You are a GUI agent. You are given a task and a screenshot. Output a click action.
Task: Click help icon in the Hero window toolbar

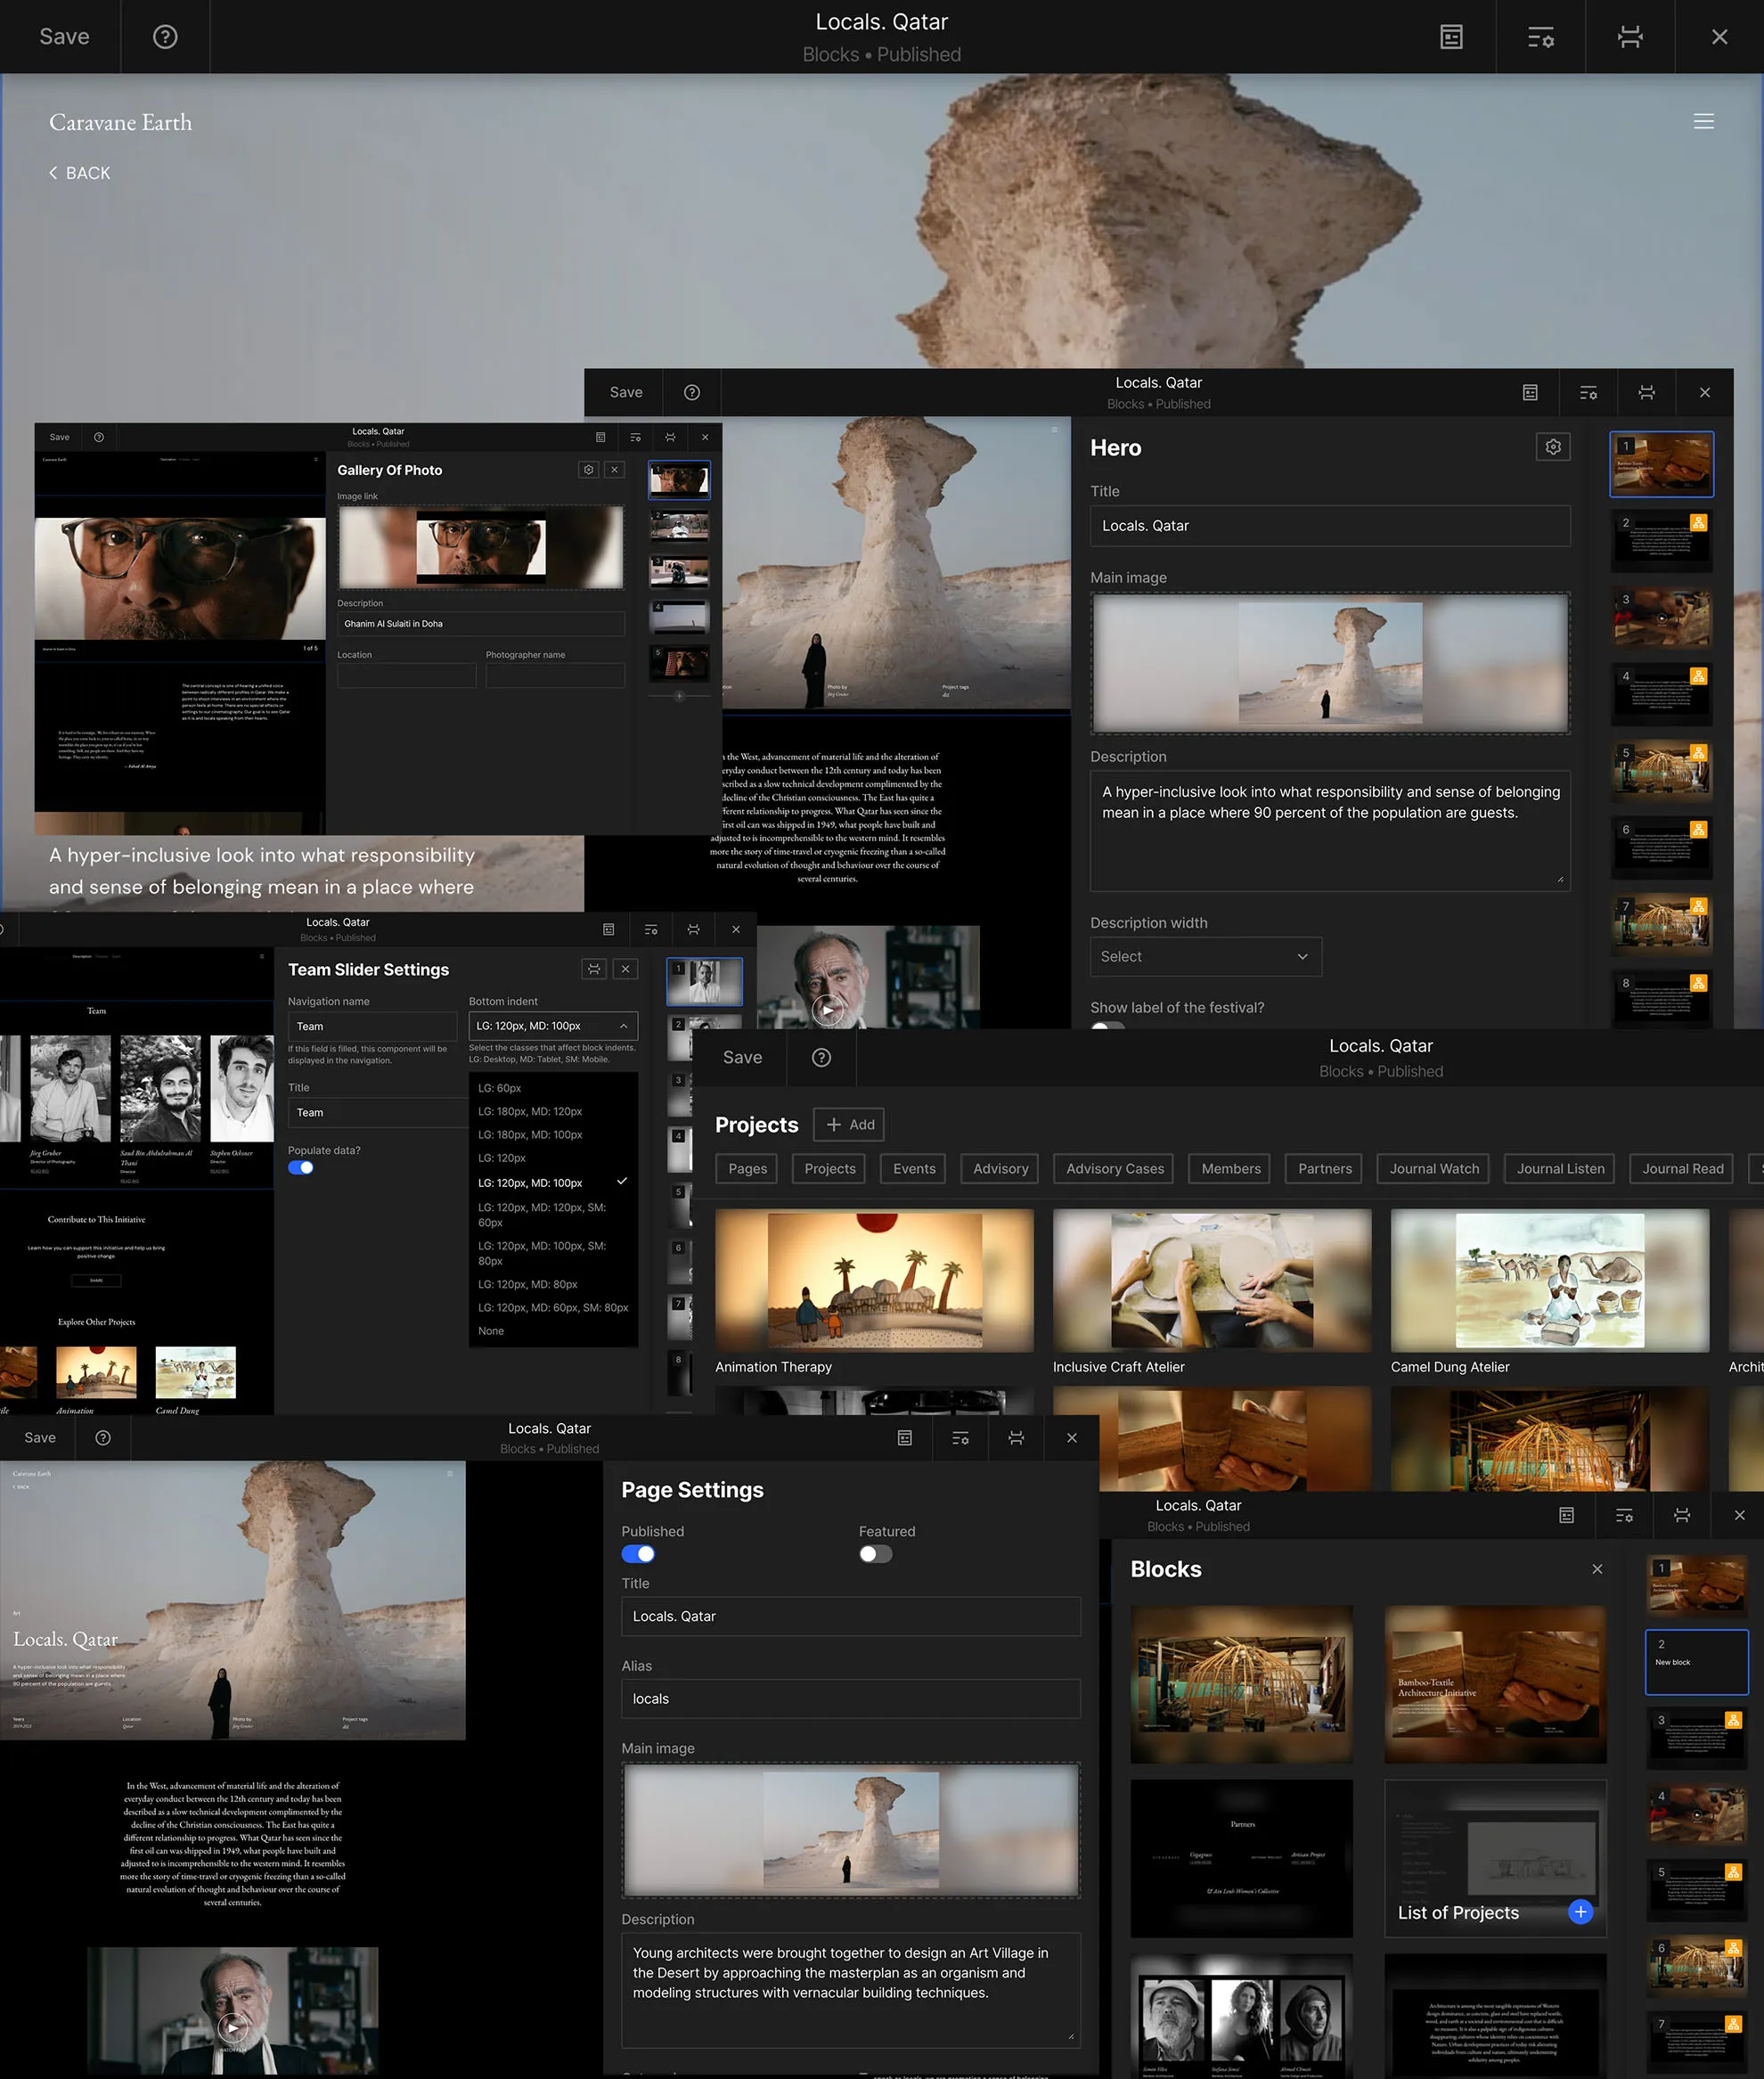pos(691,392)
